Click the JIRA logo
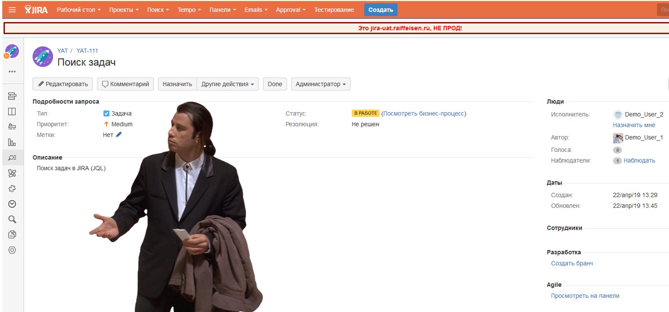Viewport: 669px width, 312px height. pyautogui.click(x=36, y=10)
